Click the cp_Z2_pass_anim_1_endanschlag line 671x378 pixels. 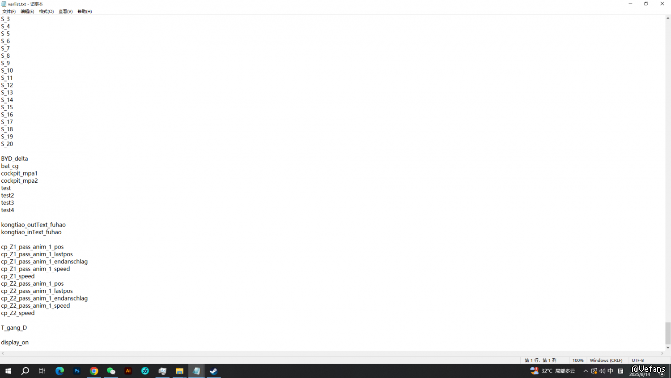(44, 299)
